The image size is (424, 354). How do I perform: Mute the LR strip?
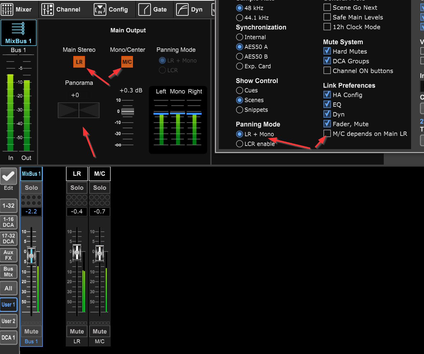(x=77, y=332)
